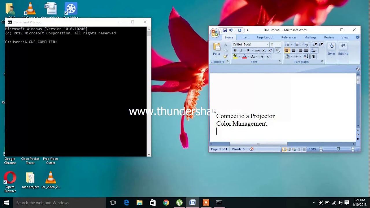
Task: Center the paragraph text
Action: (x=293, y=50)
